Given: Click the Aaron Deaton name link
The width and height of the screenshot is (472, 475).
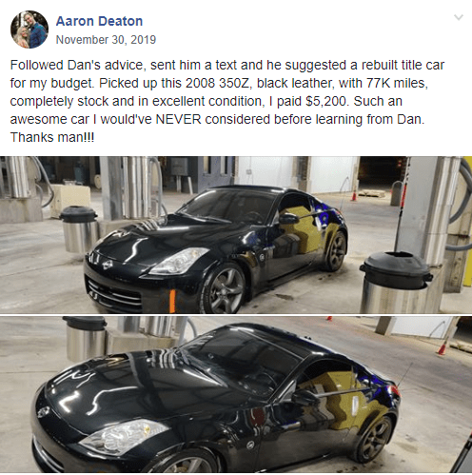Looking at the screenshot, I should [99, 21].
